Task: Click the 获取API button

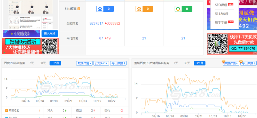Action: (x=101, y=63)
